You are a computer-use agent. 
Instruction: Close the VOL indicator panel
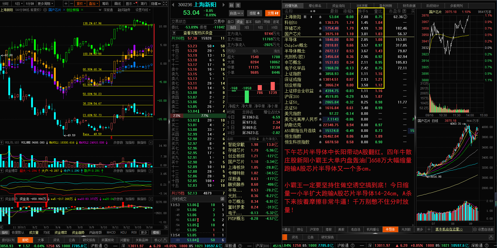(151, 142)
